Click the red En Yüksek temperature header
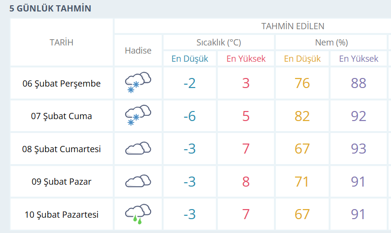The height and width of the screenshot is (233, 391). click(x=246, y=59)
